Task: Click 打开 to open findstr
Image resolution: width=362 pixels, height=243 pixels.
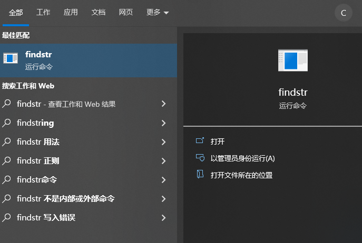Action: 217,141
